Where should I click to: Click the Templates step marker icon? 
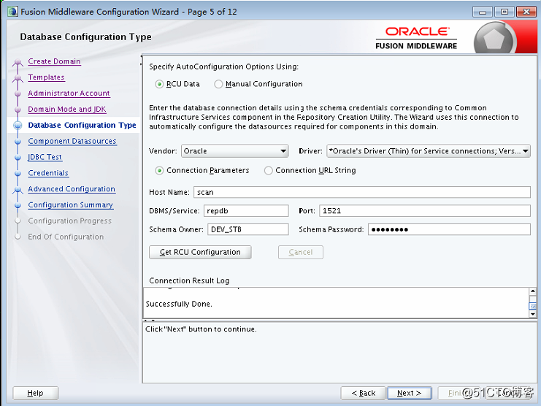pos(18,78)
